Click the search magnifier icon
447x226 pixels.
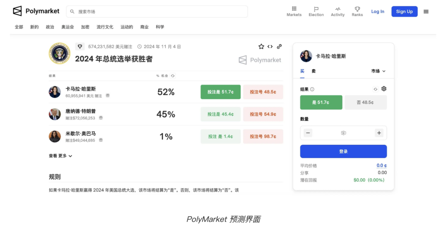click(72, 12)
